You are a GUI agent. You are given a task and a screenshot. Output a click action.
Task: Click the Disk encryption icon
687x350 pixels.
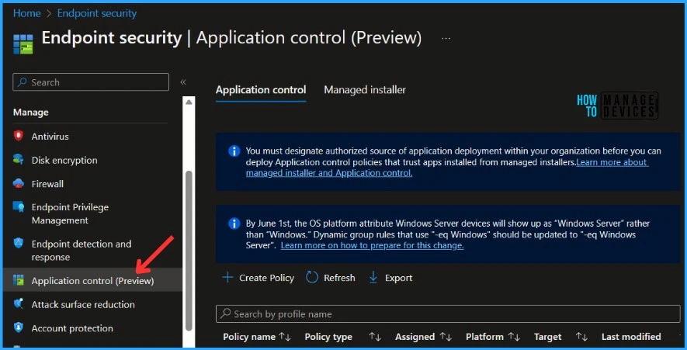tap(19, 159)
